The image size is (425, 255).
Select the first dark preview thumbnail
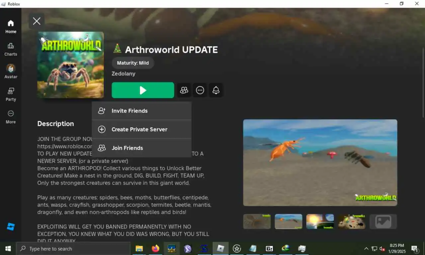coord(257,221)
